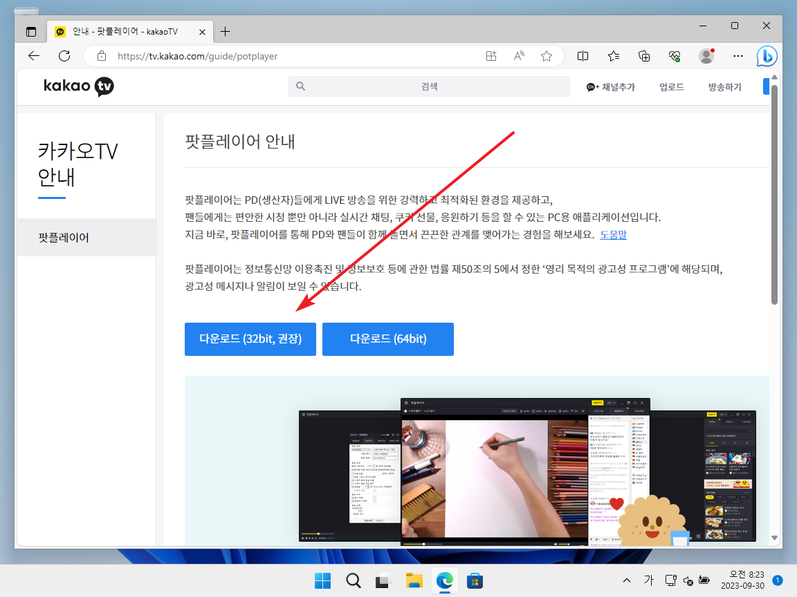
Task: Open a new browser tab
Action: [225, 32]
